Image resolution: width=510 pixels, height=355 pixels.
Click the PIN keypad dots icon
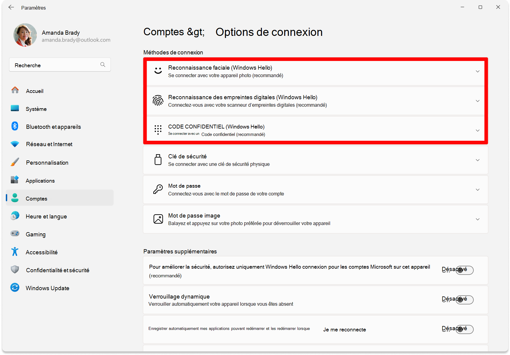(158, 130)
